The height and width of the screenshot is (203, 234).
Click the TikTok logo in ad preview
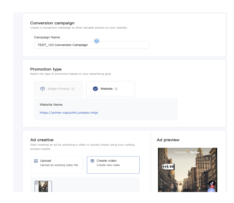pos(212,183)
